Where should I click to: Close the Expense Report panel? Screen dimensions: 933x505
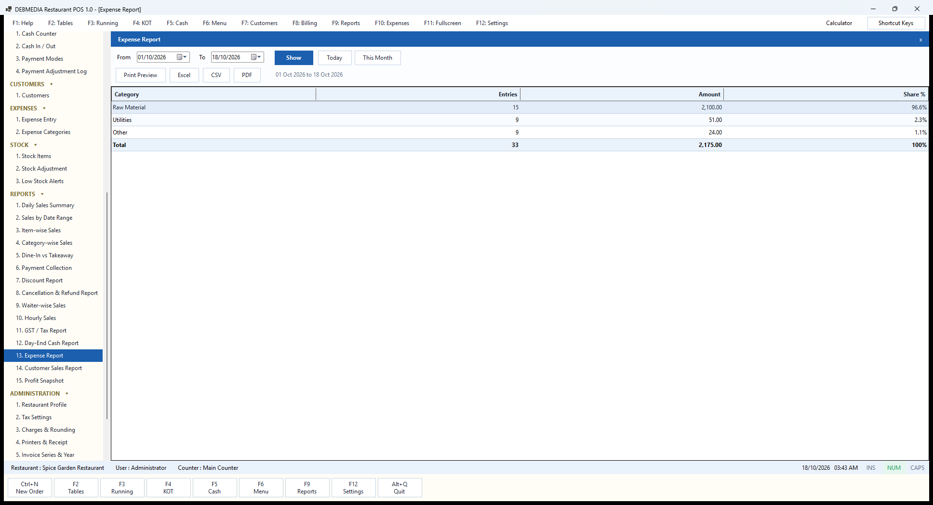coord(920,40)
